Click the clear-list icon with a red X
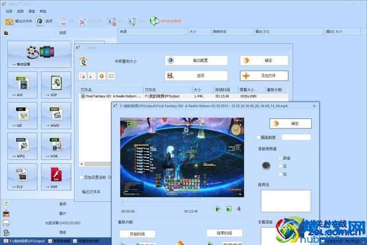Image resolution: width=367 pixels, height=245 pixels. click(92, 76)
